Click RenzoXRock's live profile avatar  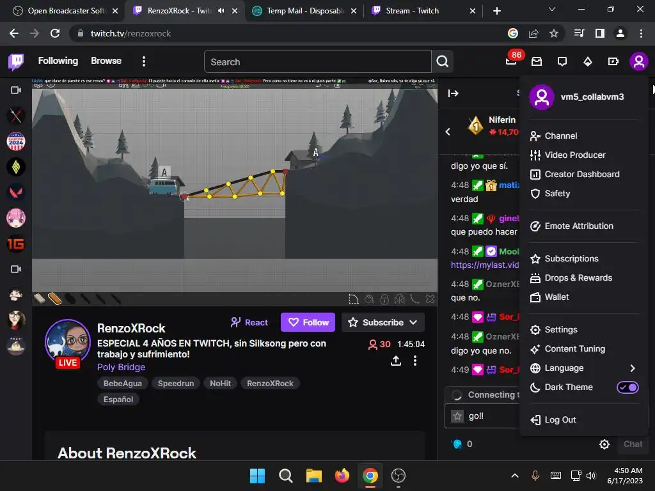pos(68,343)
